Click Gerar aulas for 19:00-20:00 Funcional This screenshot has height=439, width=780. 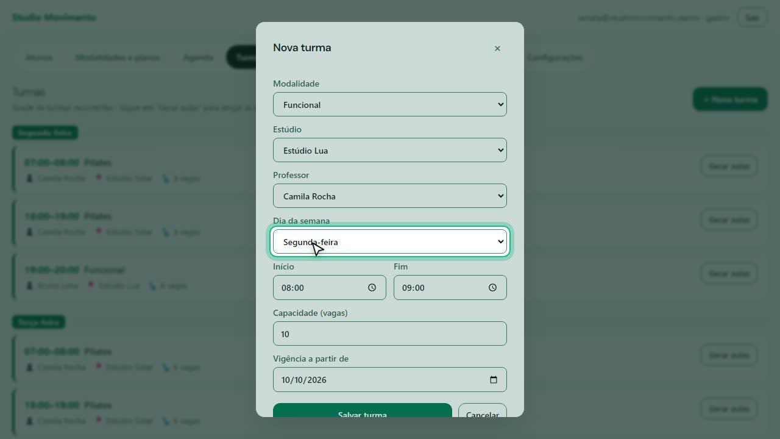click(x=729, y=273)
